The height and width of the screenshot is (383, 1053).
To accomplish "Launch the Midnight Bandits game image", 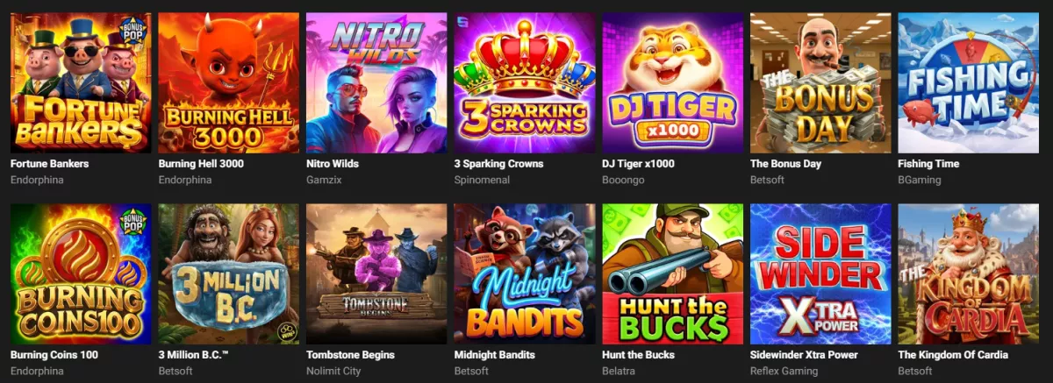I will pos(525,274).
